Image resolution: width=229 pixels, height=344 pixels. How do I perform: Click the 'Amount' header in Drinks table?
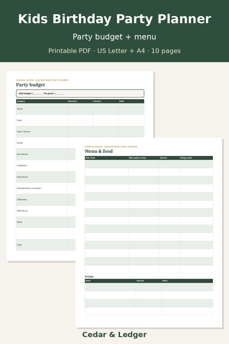pyautogui.click(x=149, y=281)
